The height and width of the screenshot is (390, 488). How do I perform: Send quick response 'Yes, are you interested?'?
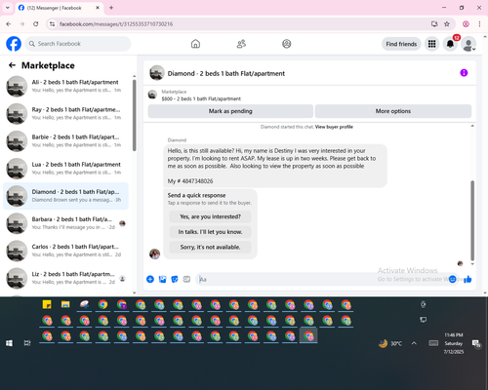click(210, 216)
